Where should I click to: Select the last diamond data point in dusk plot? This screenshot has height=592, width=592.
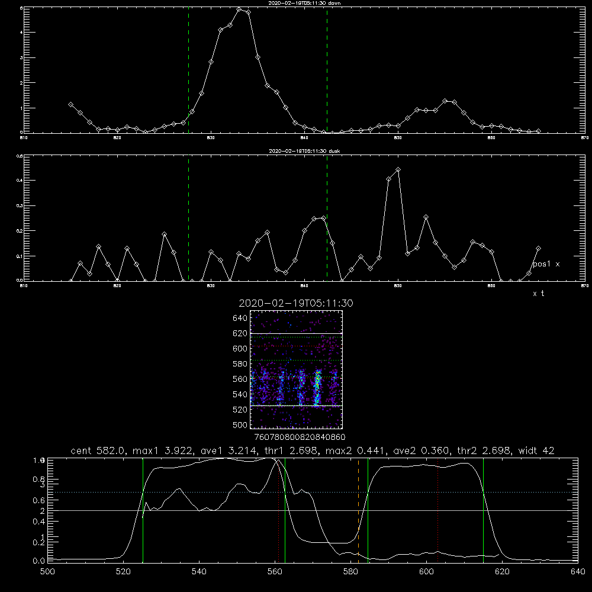coord(538,249)
